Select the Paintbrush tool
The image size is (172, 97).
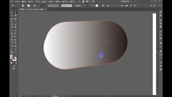point(15,24)
